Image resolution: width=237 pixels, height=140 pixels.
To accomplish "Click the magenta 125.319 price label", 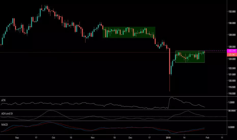I will [232, 51].
